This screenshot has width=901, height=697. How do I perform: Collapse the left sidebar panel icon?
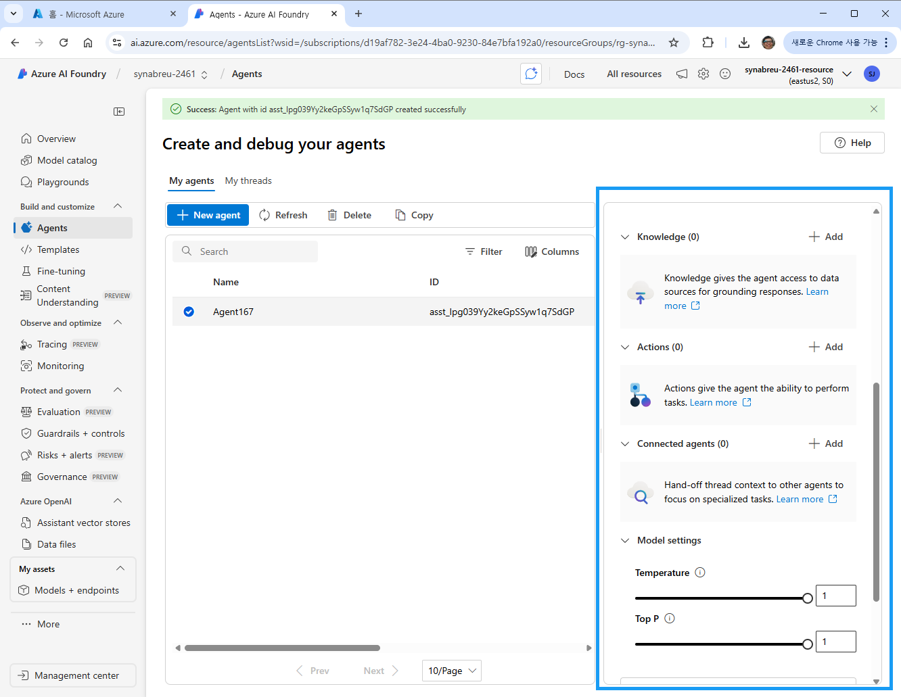[x=119, y=112]
